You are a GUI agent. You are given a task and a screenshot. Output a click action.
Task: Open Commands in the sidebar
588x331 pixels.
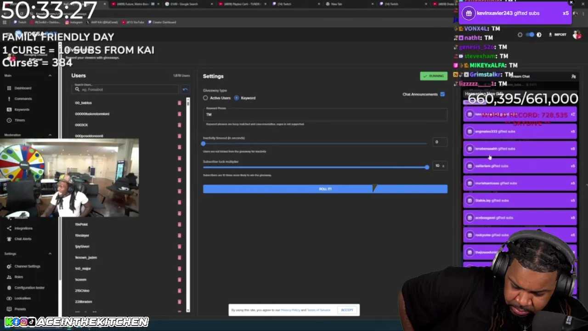coord(19,98)
